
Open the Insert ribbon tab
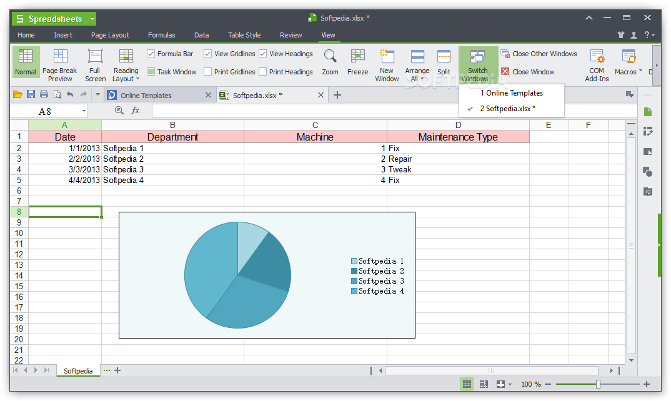click(63, 35)
